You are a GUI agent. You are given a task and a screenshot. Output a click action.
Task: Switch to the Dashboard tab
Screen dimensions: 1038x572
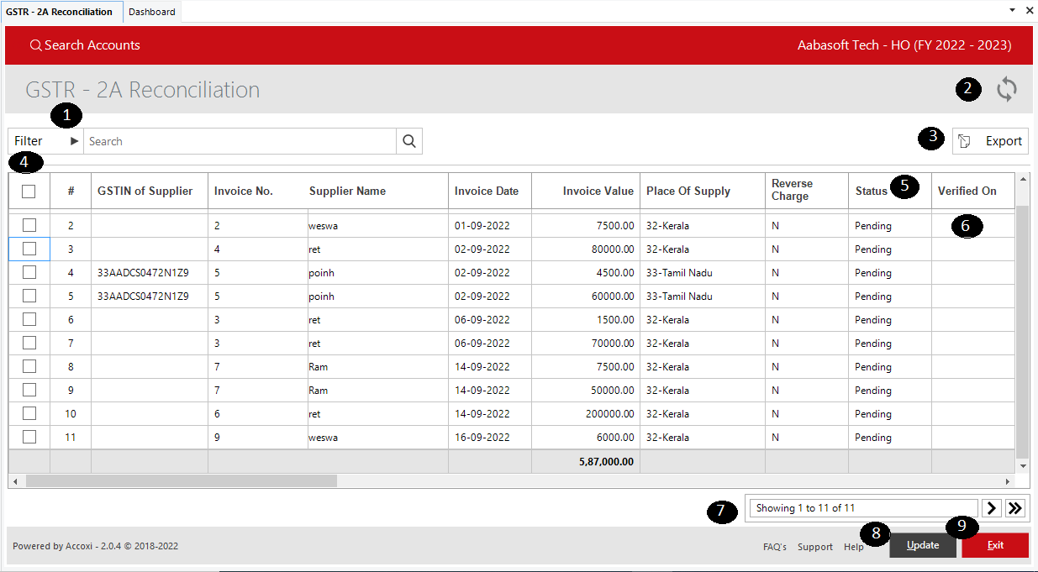(152, 12)
